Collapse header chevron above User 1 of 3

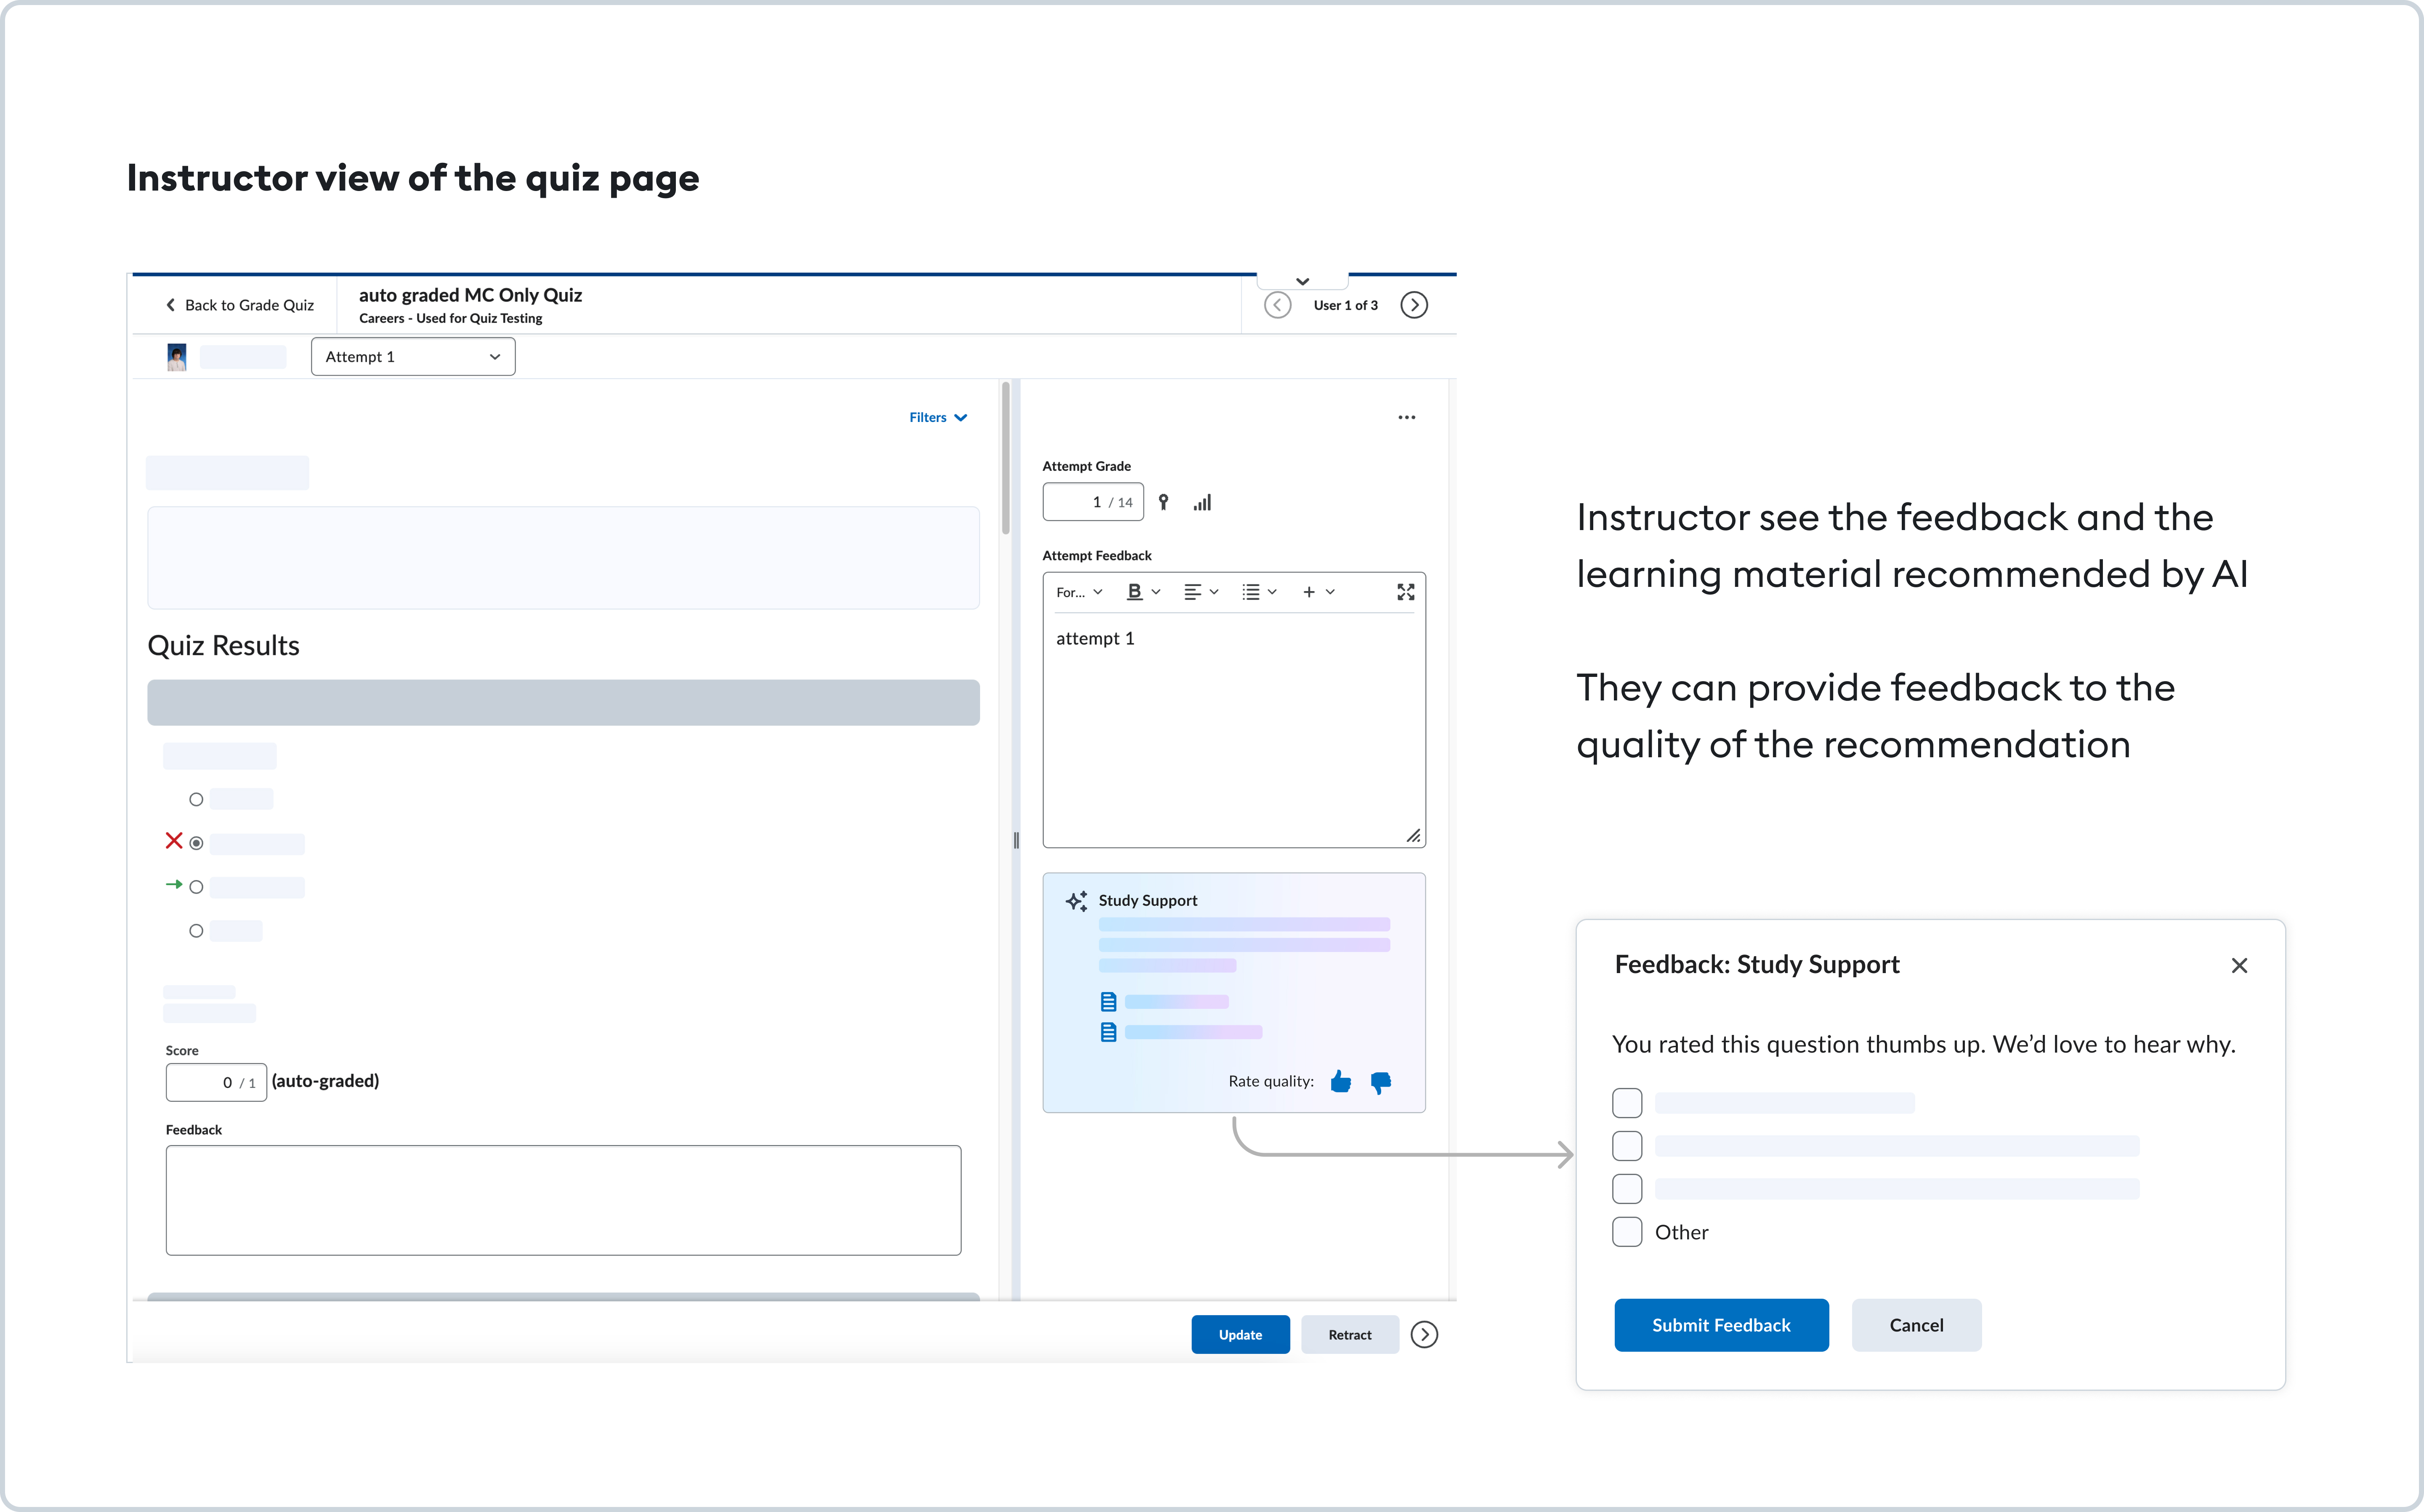click(1302, 281)
